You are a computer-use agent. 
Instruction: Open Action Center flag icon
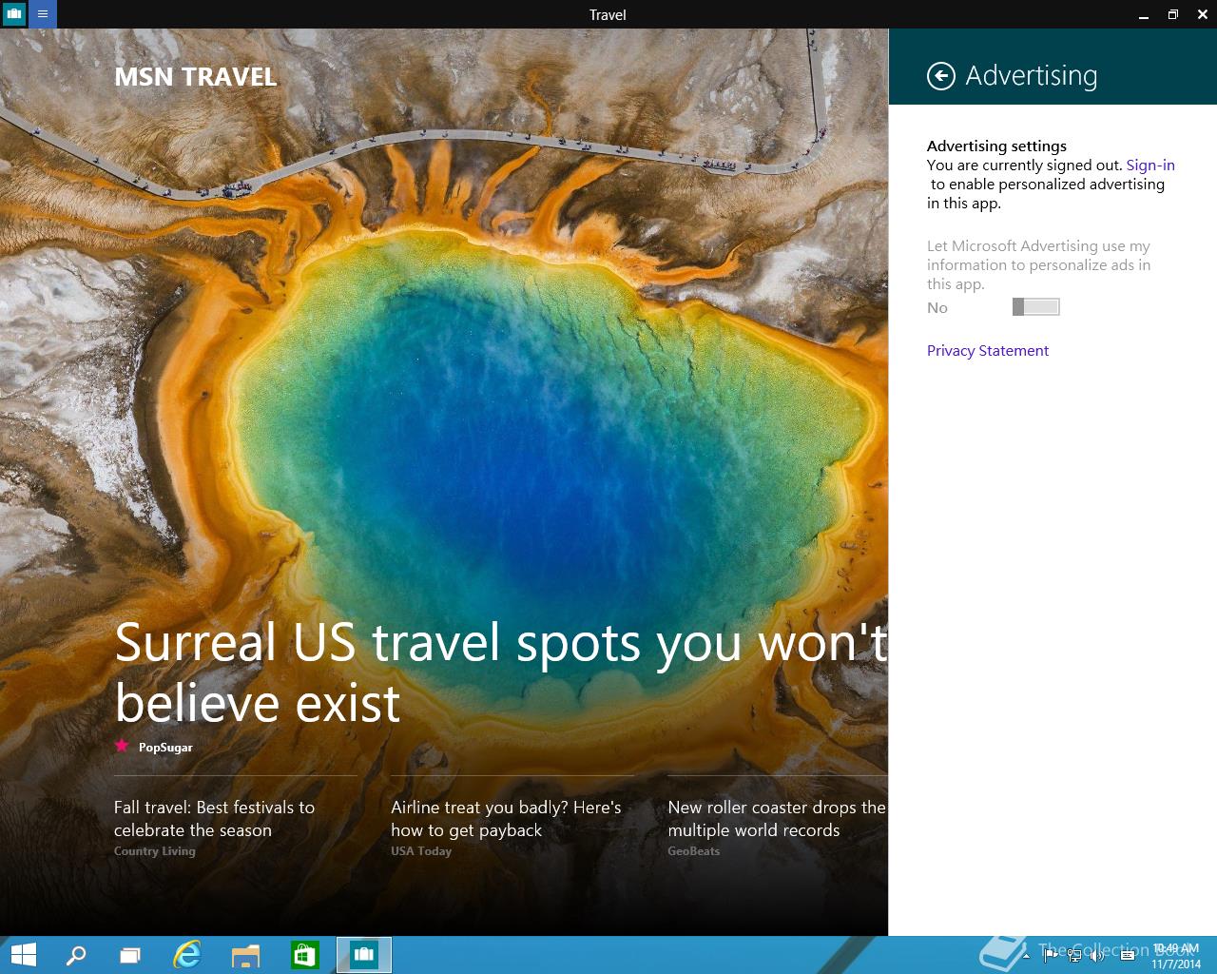(x=1051, y=955)
